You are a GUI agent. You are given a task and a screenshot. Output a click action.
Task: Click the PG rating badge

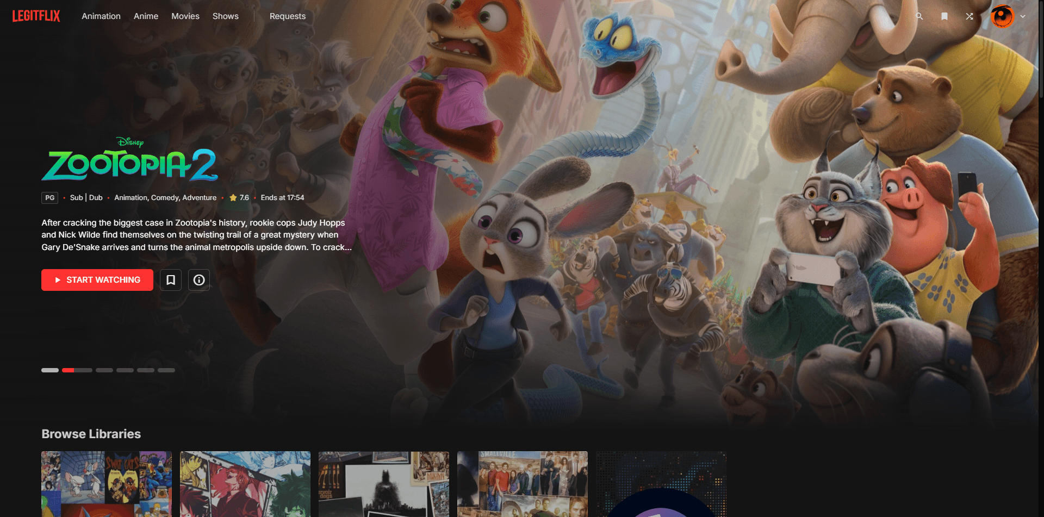(x=50, y=198)
